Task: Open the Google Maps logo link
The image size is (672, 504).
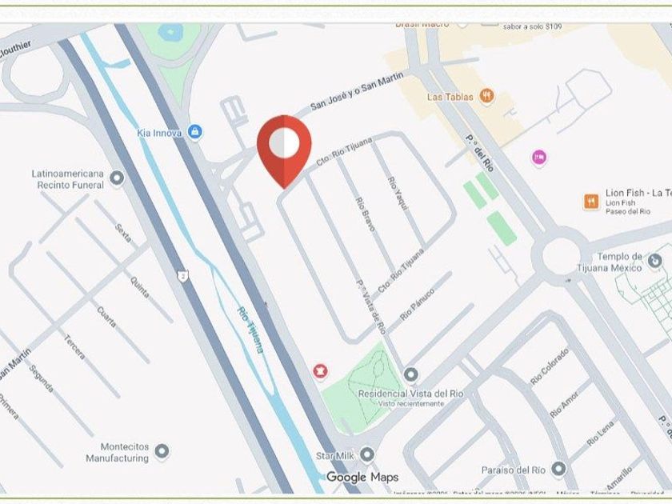Action: (362, 477)
